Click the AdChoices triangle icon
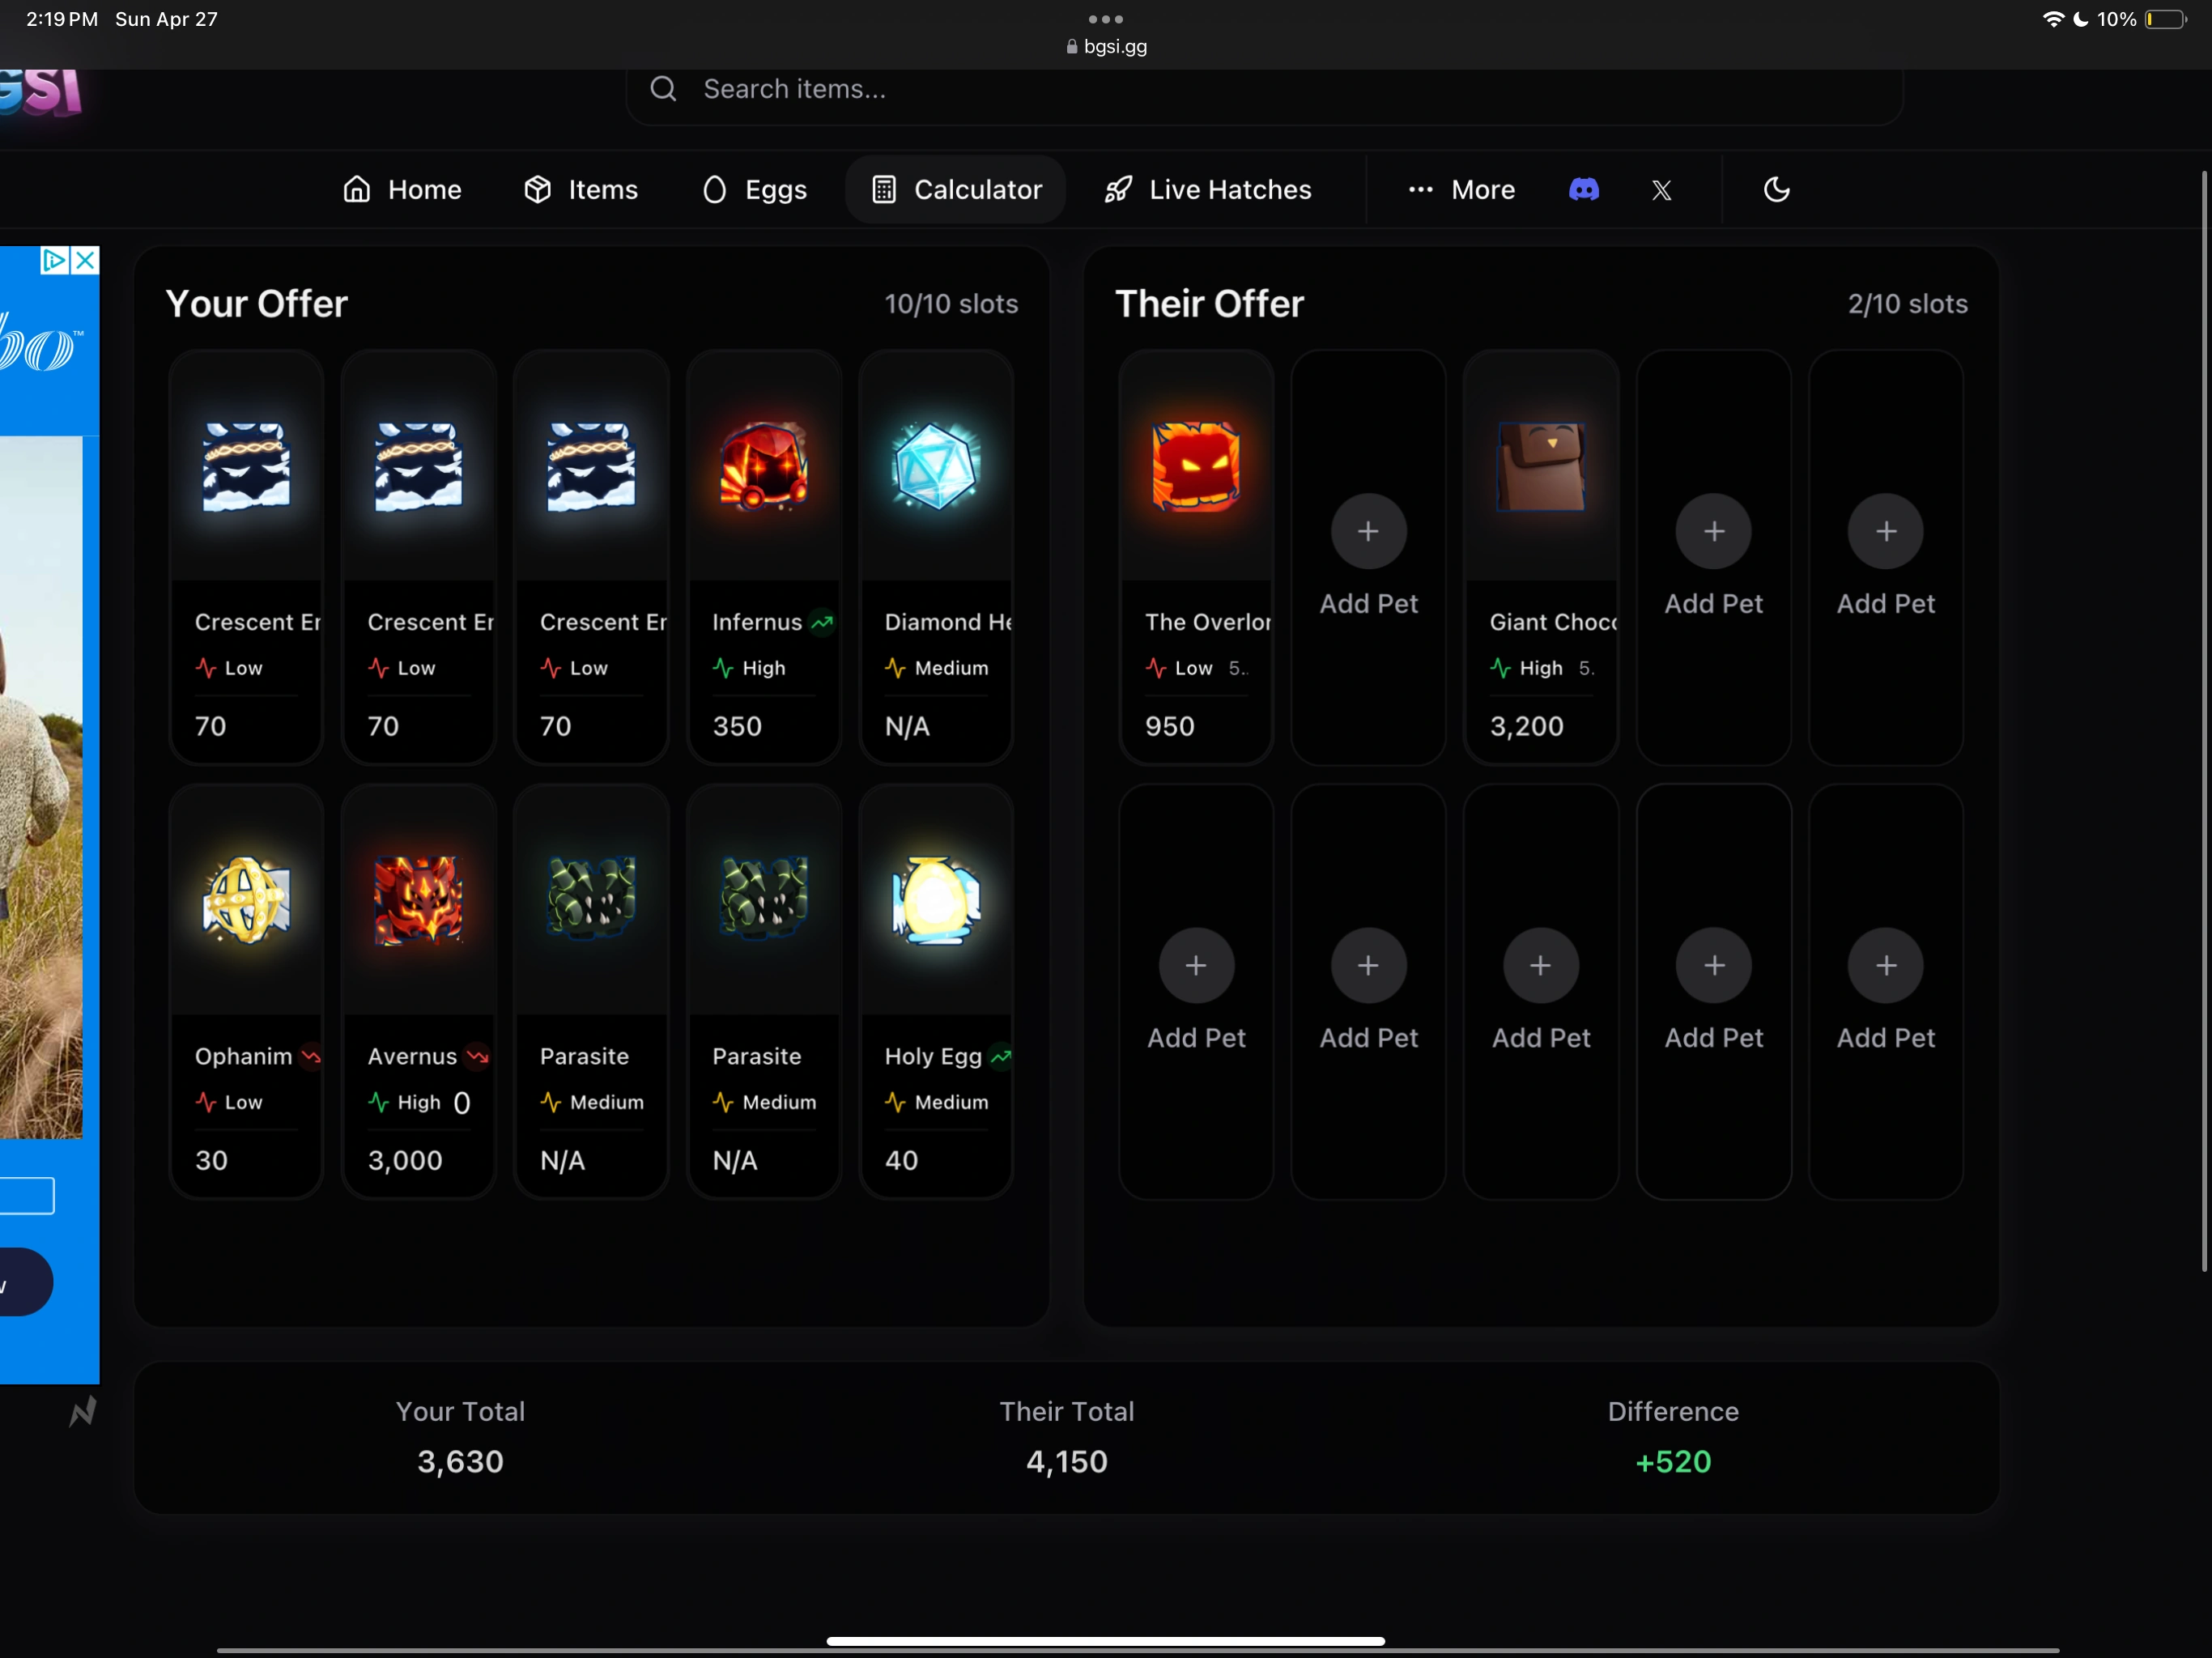This screenshot has height=1658, width=2212. [54, 261]
